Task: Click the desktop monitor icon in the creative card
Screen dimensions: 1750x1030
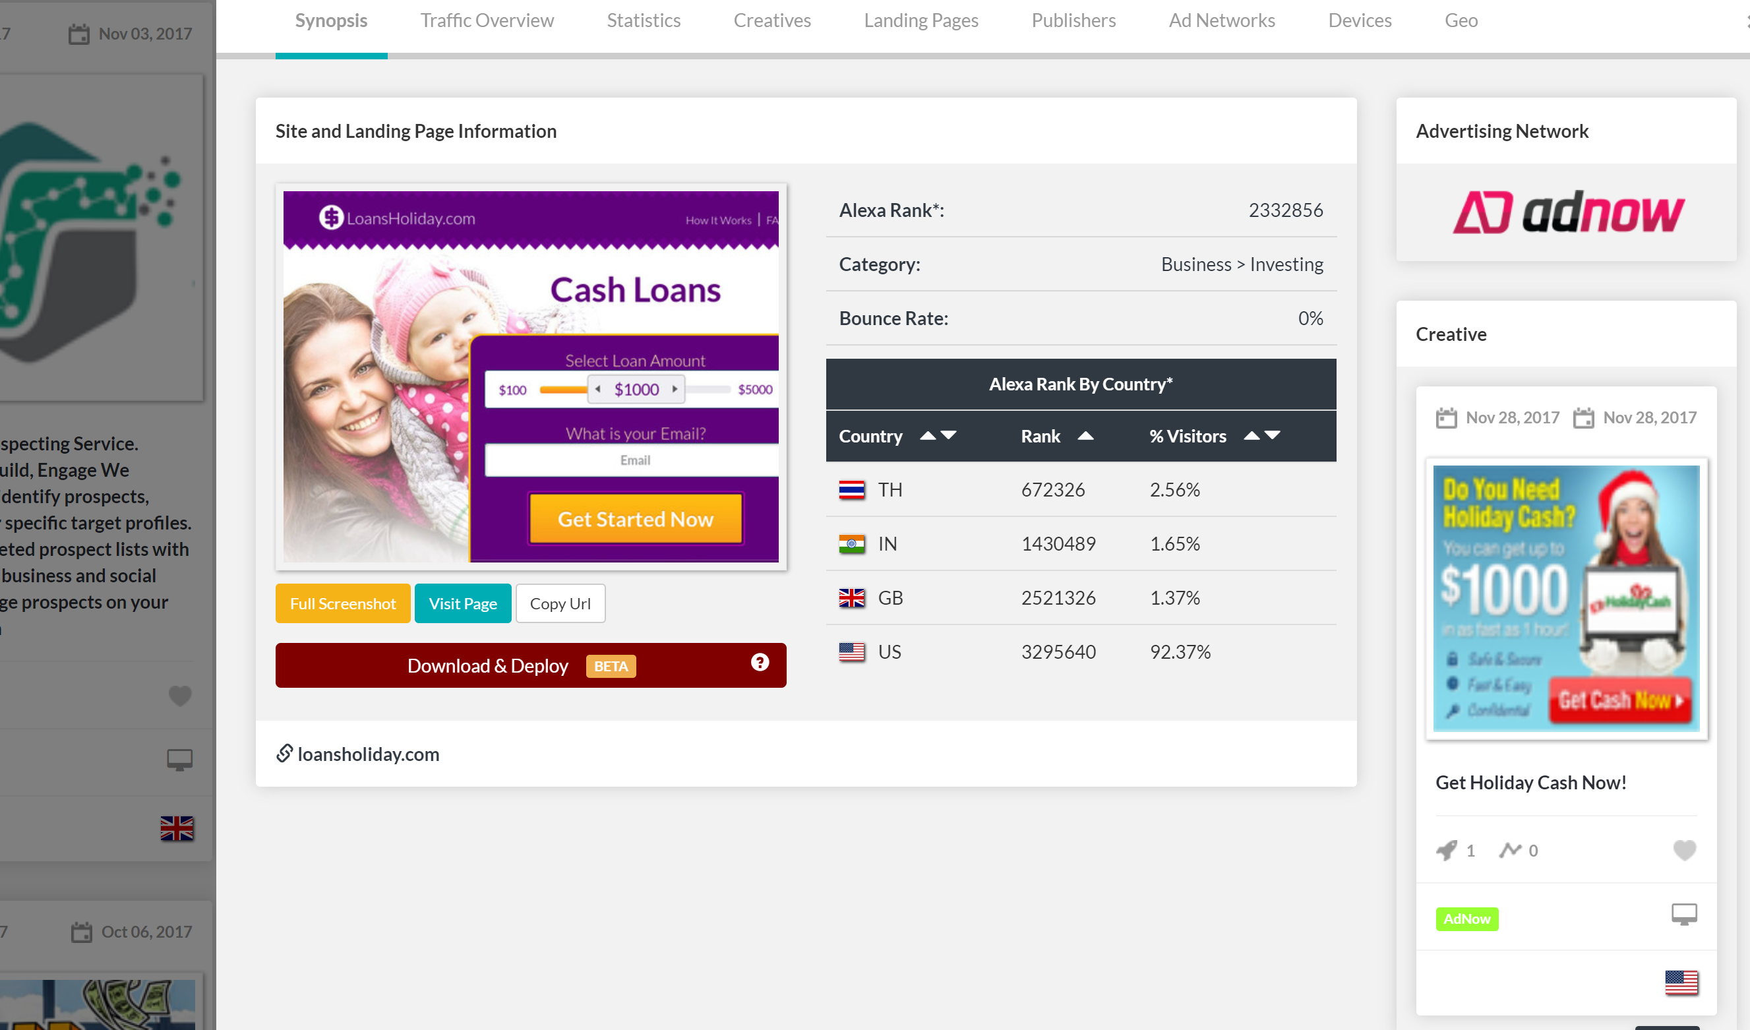Action: (1683, 914)
